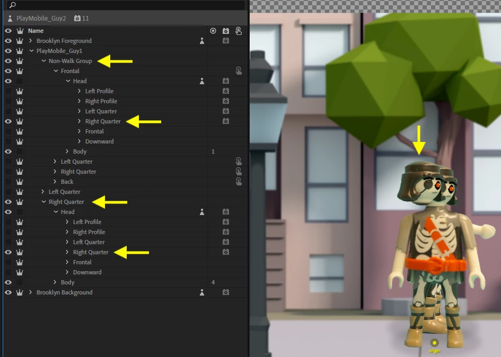Toggle crown independence on Brooklyn Background
Image resolution: width=501 pixels, height=357 pixels.
20,292
